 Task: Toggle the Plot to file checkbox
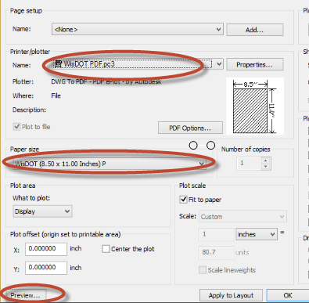point(17,127)
